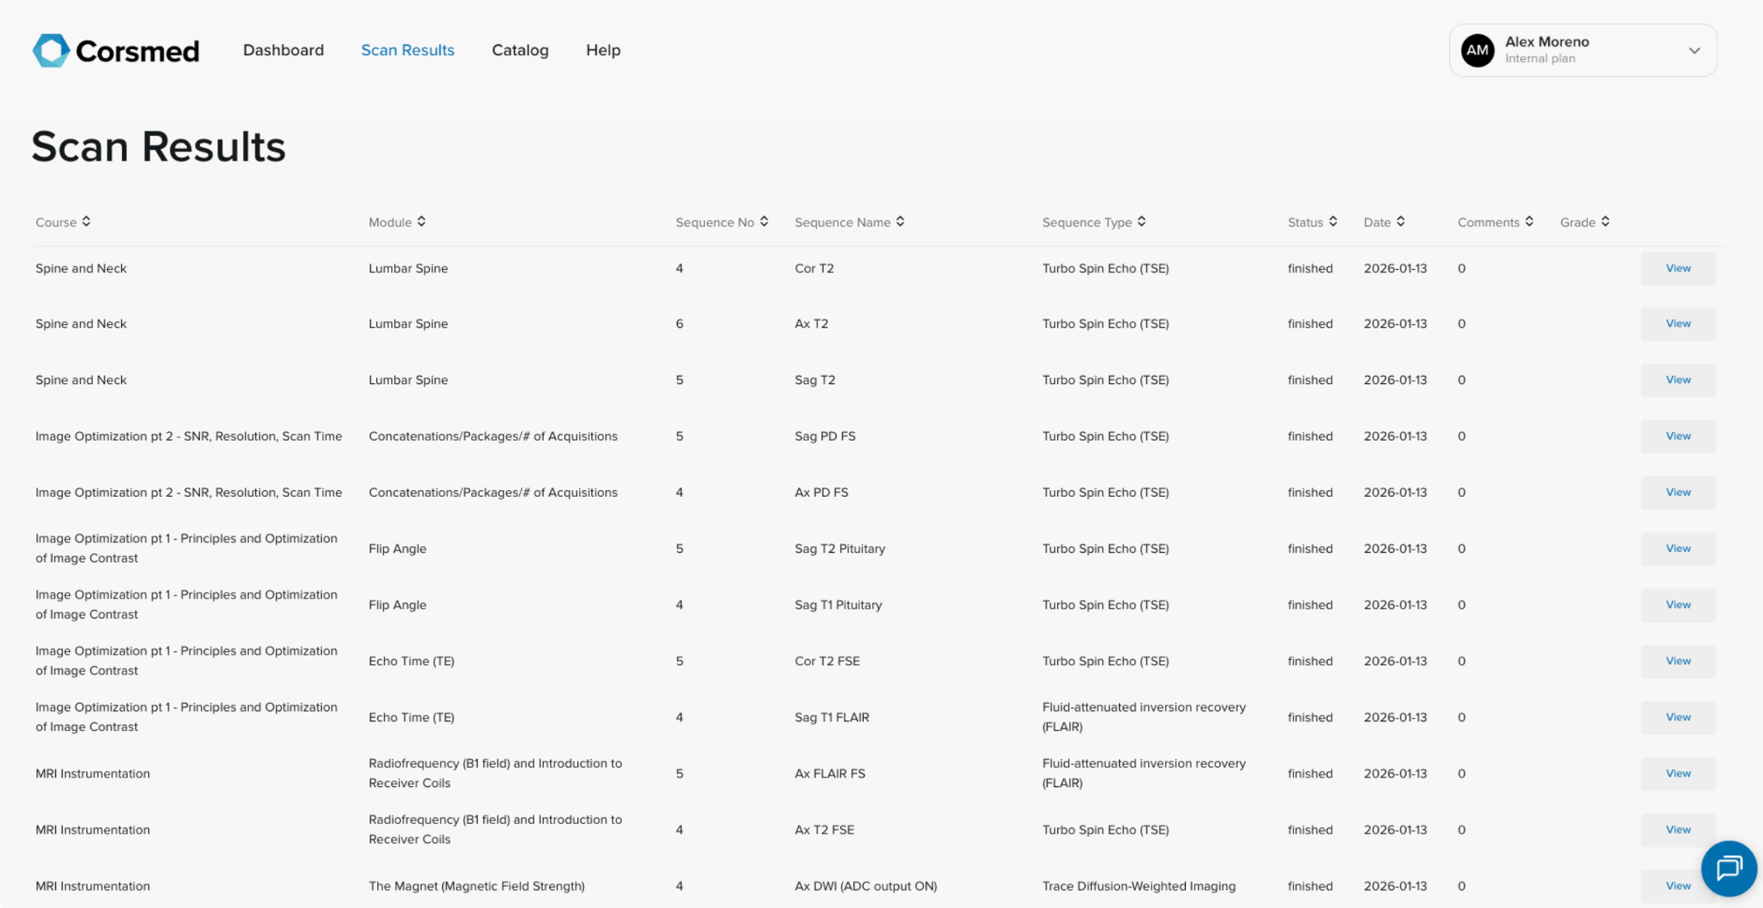This screenshot has width=1763, height=908.
Task: Sort results by Comments count
Action: point(1529,222)
